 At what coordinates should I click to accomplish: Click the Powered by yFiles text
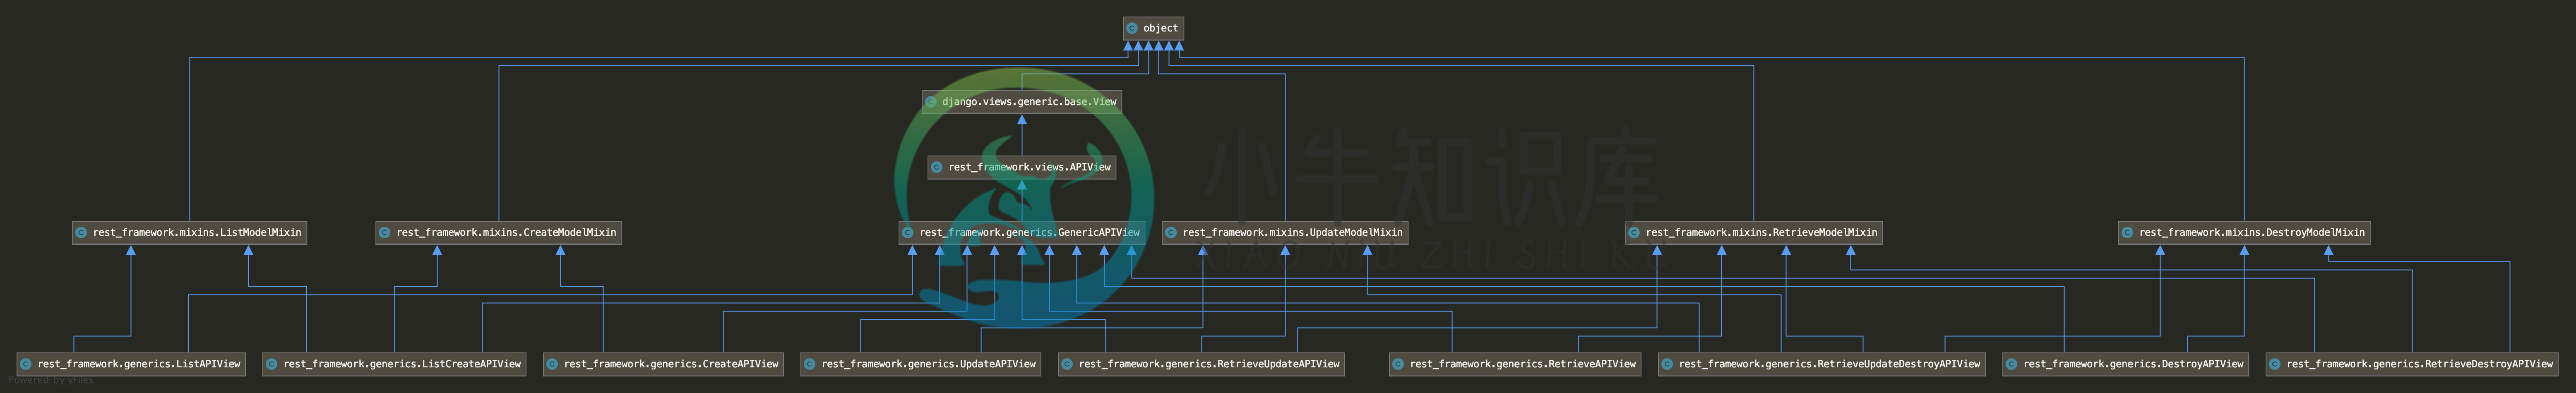pos(51,381)
